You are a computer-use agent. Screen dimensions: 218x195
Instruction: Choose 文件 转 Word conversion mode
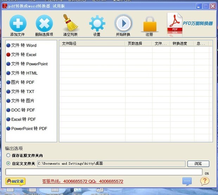[x=24, y=45]
